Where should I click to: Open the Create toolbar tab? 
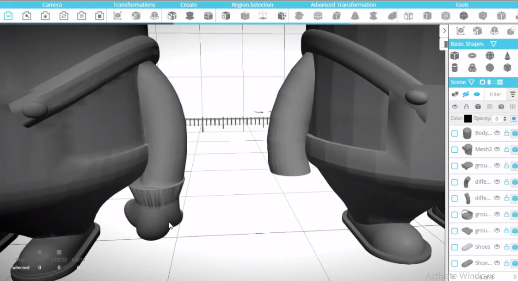tap(189, 4)
